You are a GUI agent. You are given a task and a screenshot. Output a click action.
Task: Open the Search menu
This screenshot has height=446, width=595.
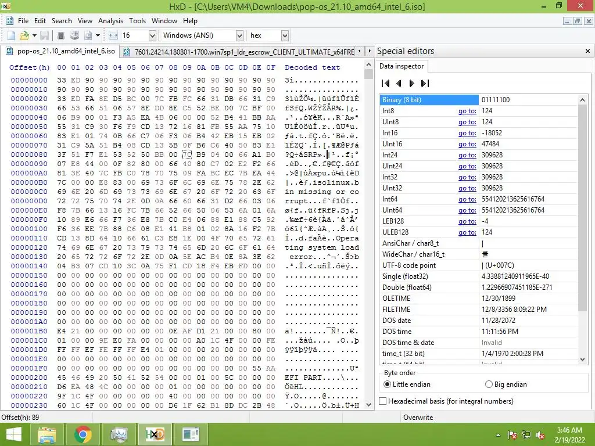coord(62,21)
